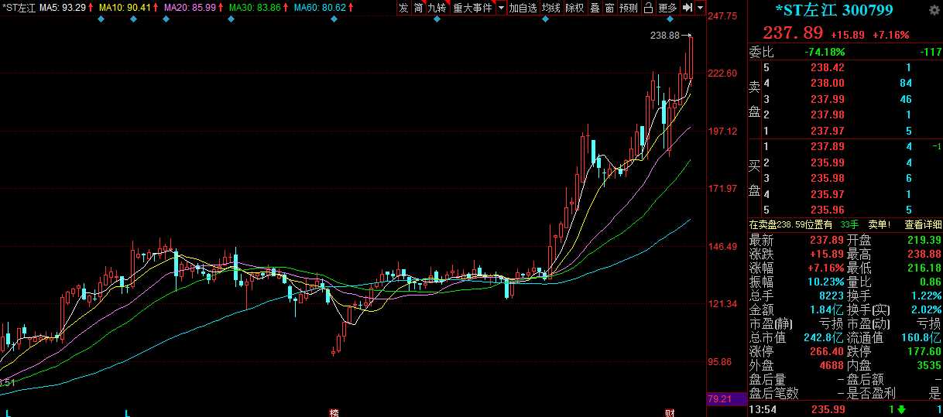Toggle 均线 moving average lines
This screenshot has width=943, height=417.
point(550,8)
